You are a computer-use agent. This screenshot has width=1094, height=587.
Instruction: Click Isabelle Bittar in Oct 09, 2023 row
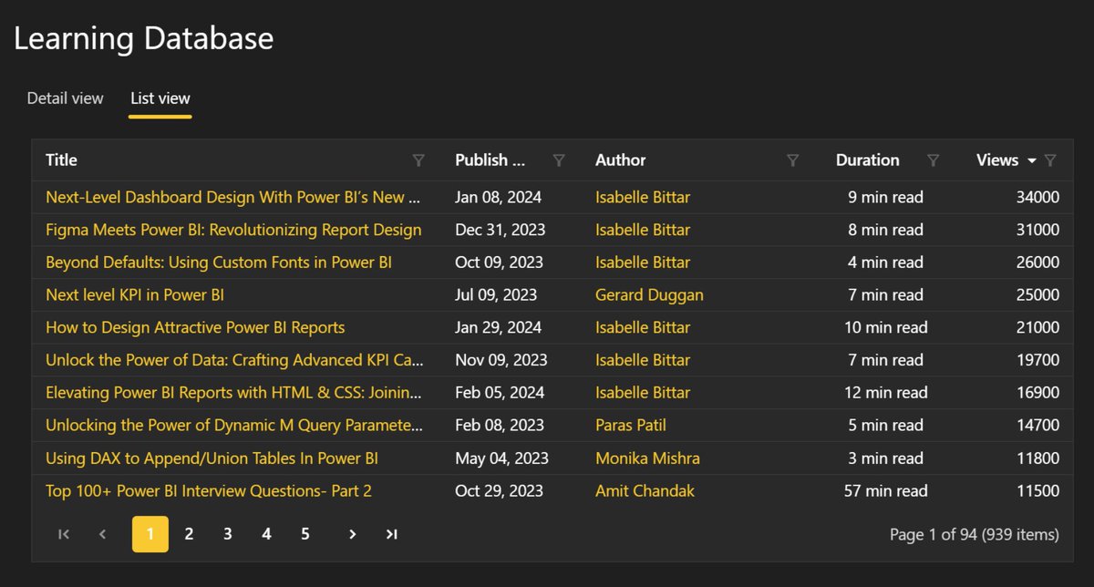(x=643, y=263)
